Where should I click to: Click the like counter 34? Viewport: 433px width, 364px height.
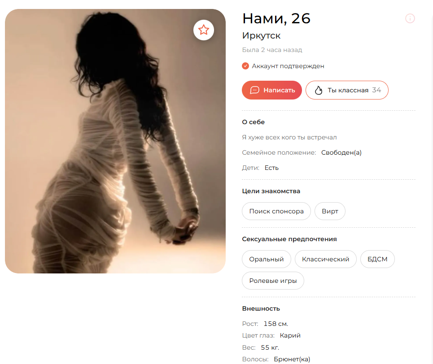376,90
